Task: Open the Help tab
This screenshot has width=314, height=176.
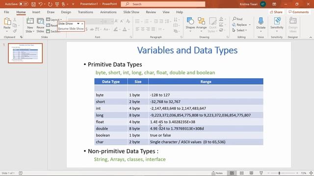Action: 180,12
